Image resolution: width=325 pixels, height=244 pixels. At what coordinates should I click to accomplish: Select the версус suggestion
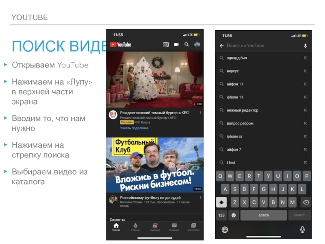pyautogui.click(x=264, y=71)
